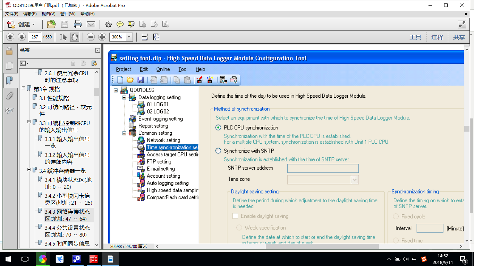The height and width of the screenshot is (266, 492).
Task: Collapse the 3.4 缓冲存储器一览 bookmark
Action: coord(29,170)
